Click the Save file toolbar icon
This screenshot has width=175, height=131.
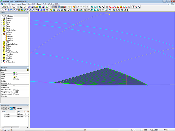point(8,7)
